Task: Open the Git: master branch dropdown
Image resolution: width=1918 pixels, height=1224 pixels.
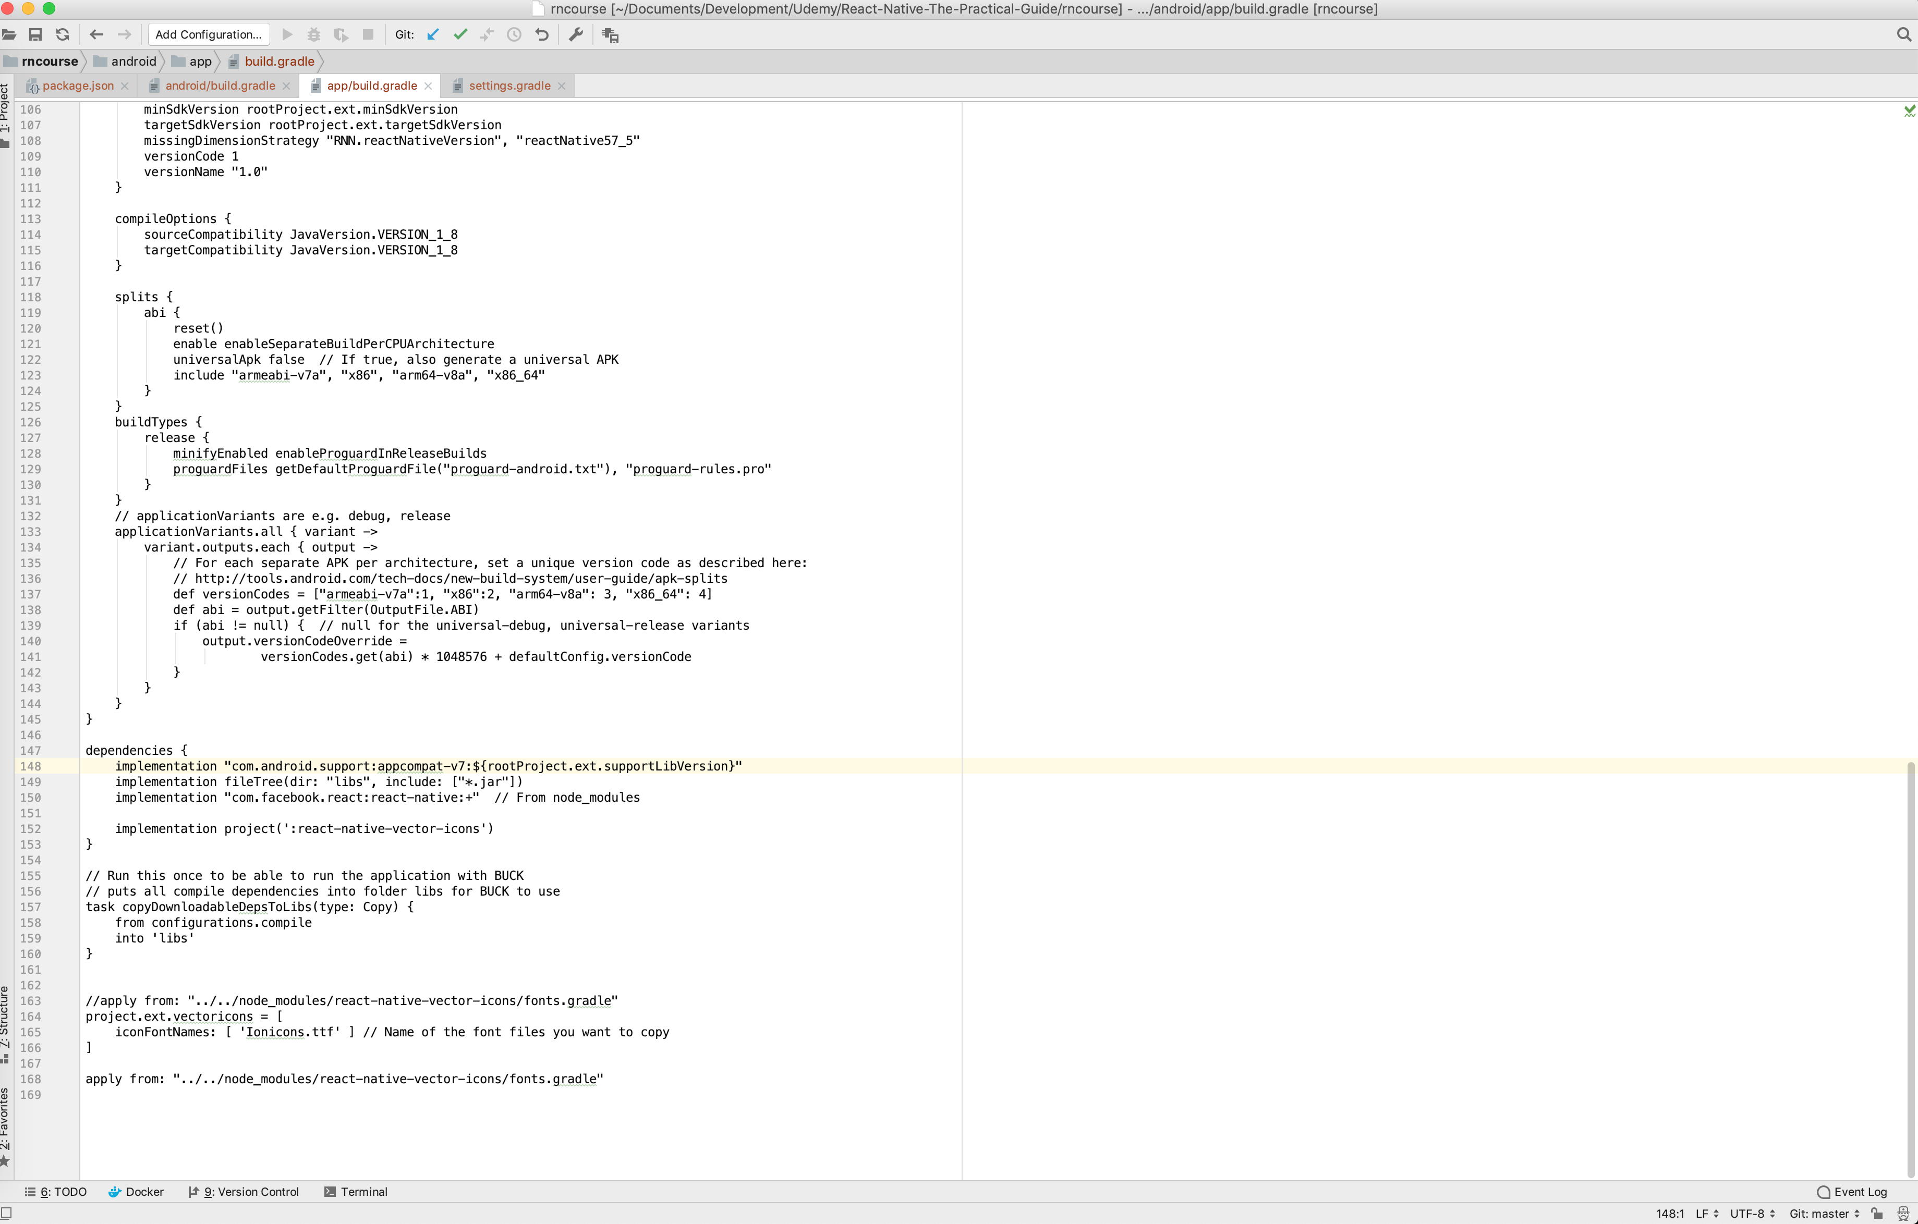Action: 1823,1214
